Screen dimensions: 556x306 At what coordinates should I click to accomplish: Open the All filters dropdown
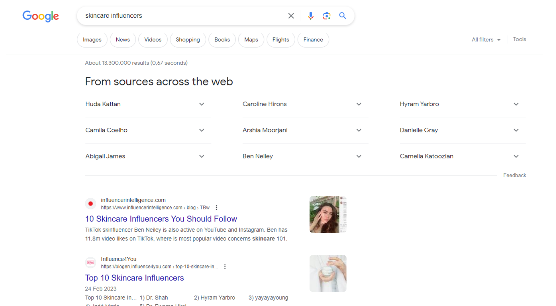486,40
